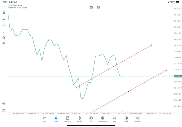Open the H4 timeframe selector
182x127 pixels.
click(4, 43)
